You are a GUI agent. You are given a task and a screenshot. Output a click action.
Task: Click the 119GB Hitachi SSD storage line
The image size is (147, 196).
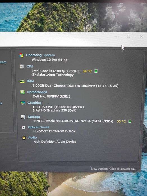click(73, 121)
